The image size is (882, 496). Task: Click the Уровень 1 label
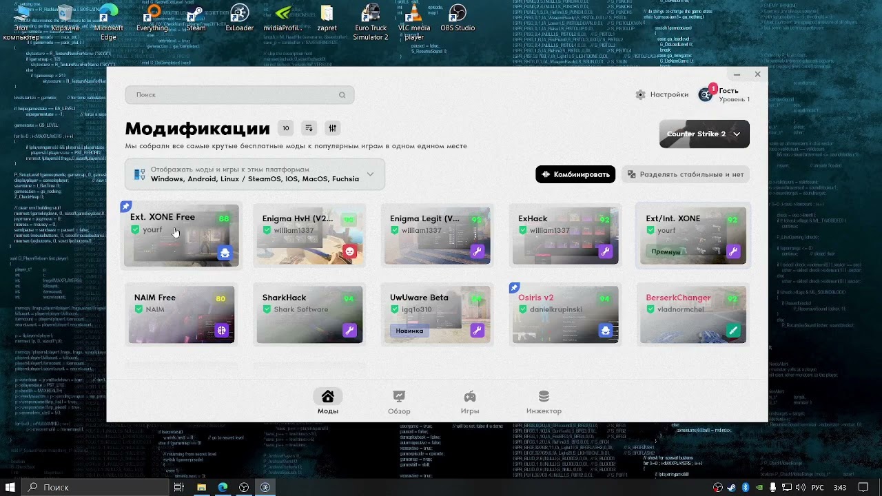(x=734, y=99)
